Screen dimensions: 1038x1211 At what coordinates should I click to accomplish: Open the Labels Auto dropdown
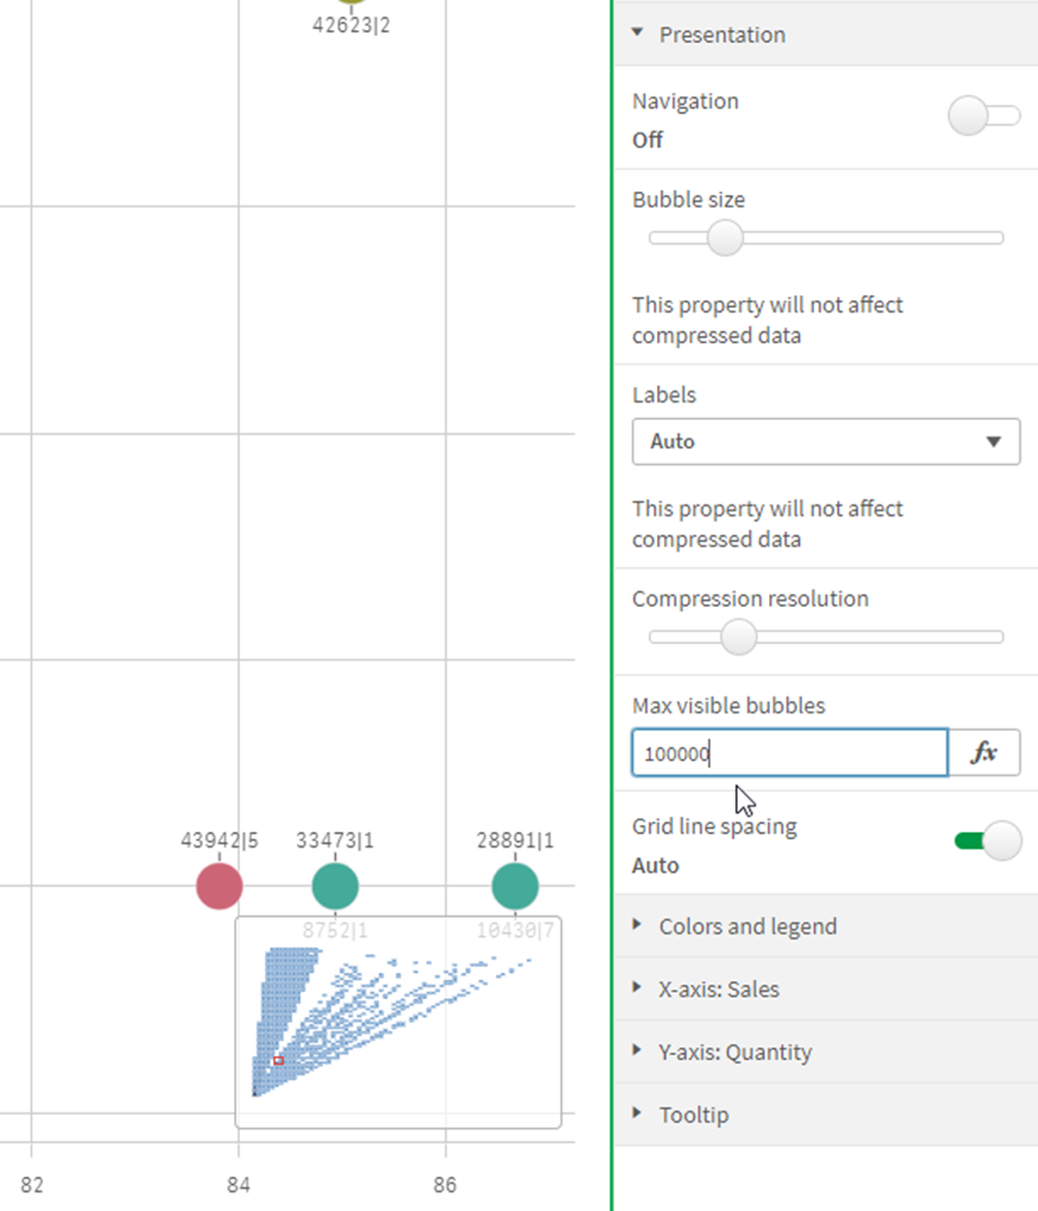click(x=826, y=441)
